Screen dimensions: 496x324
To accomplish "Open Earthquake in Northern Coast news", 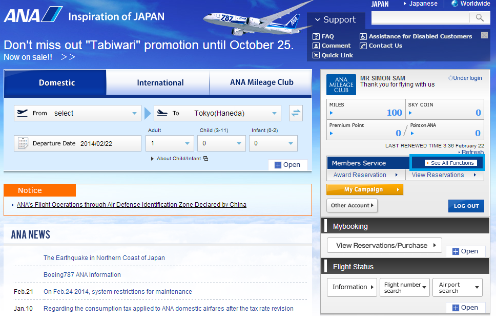I will 104,258.
